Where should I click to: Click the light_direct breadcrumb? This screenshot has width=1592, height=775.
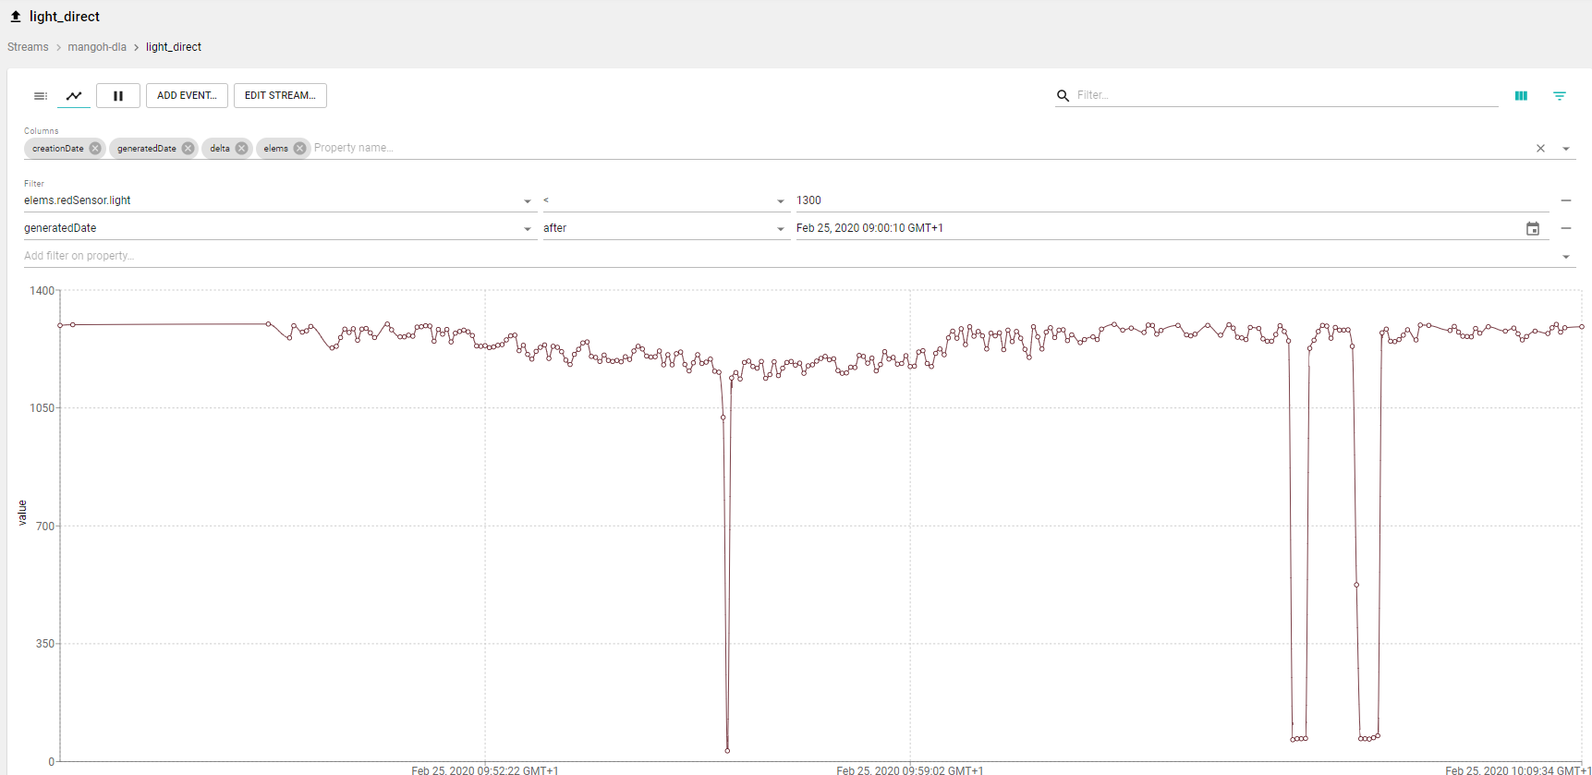click(174, 47)
